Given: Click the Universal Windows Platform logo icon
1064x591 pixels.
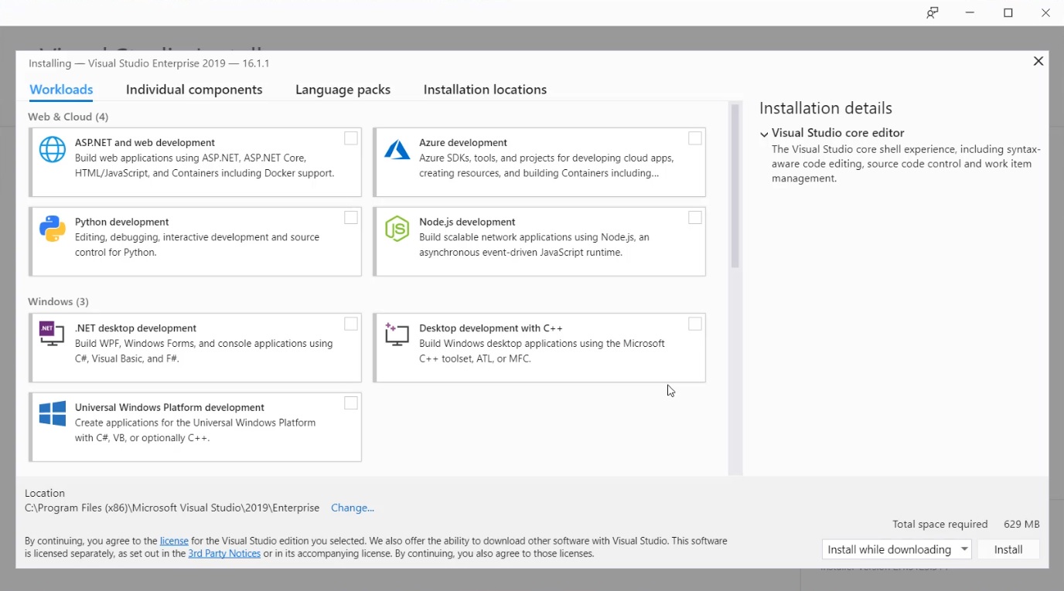Looking at the screenshot, I should 53,413.
